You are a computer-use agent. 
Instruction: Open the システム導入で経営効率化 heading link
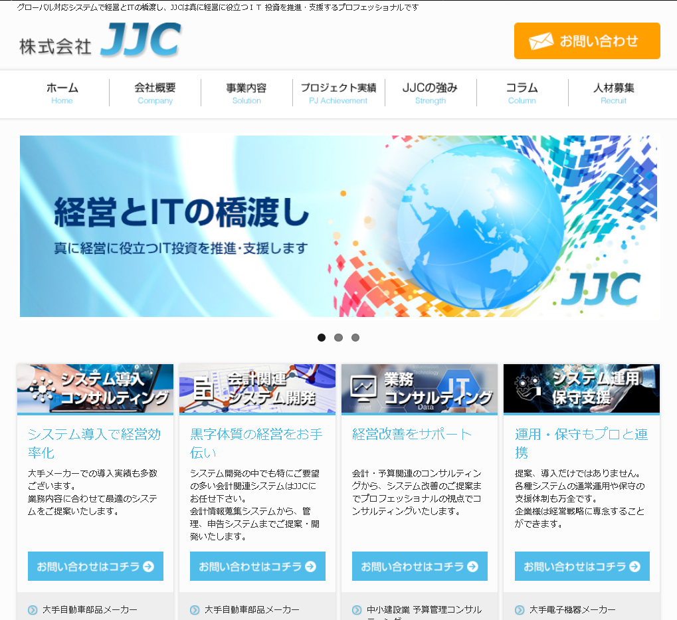pyautogui.click(x=94, y=443)
